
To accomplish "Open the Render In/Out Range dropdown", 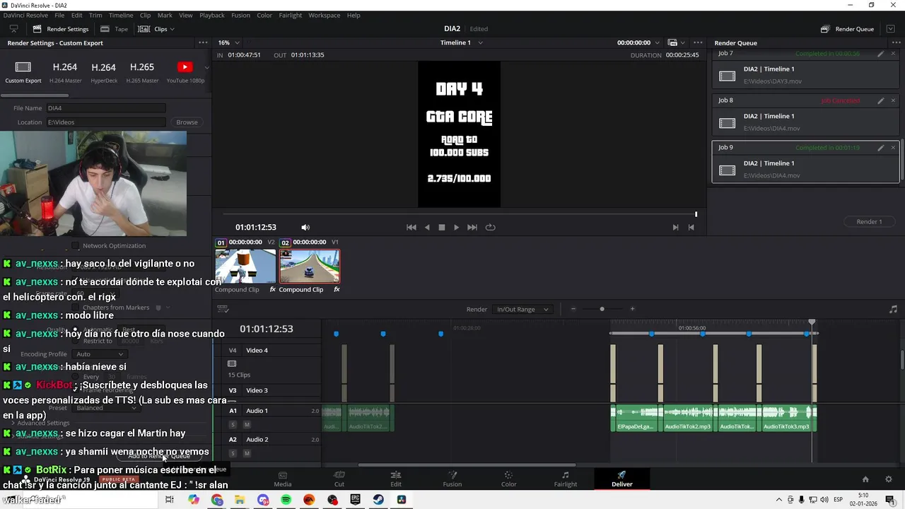I will pyautogui.click(x=522, y=309).
